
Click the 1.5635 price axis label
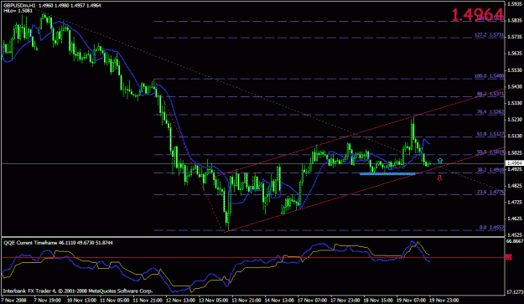pyautogui.click(x=515, y=54)
